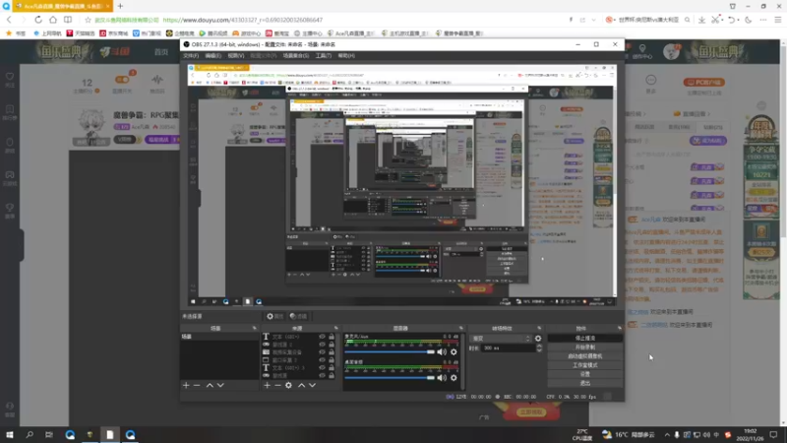Open Task View on the taskbar

49,434
